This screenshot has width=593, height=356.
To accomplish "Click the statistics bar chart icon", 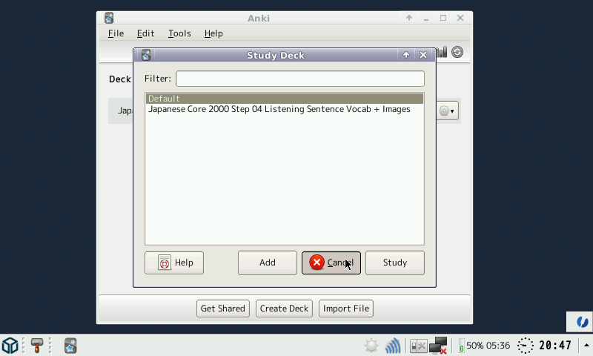I will pos(441,52).
